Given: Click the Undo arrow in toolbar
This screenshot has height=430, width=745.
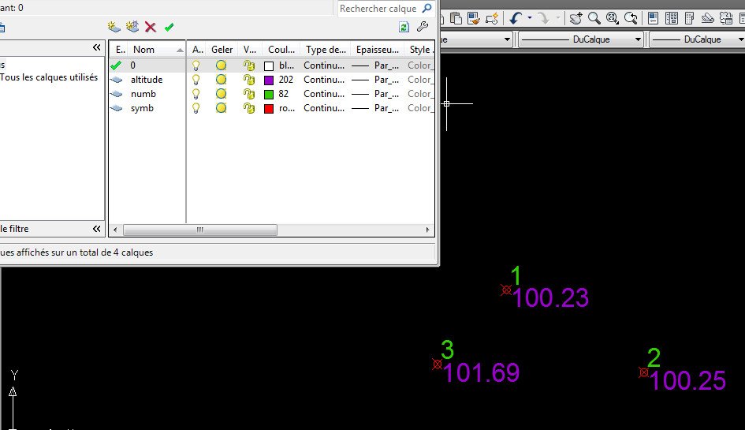Looking at the screenshot, I should (516, 18).
